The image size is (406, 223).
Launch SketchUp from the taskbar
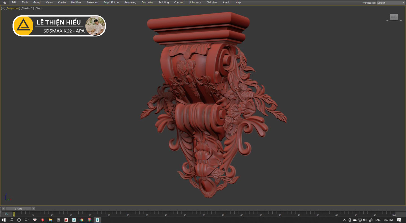click(43, 220)
